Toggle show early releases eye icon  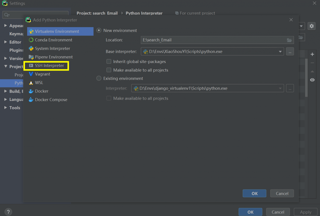coord(312,80)
